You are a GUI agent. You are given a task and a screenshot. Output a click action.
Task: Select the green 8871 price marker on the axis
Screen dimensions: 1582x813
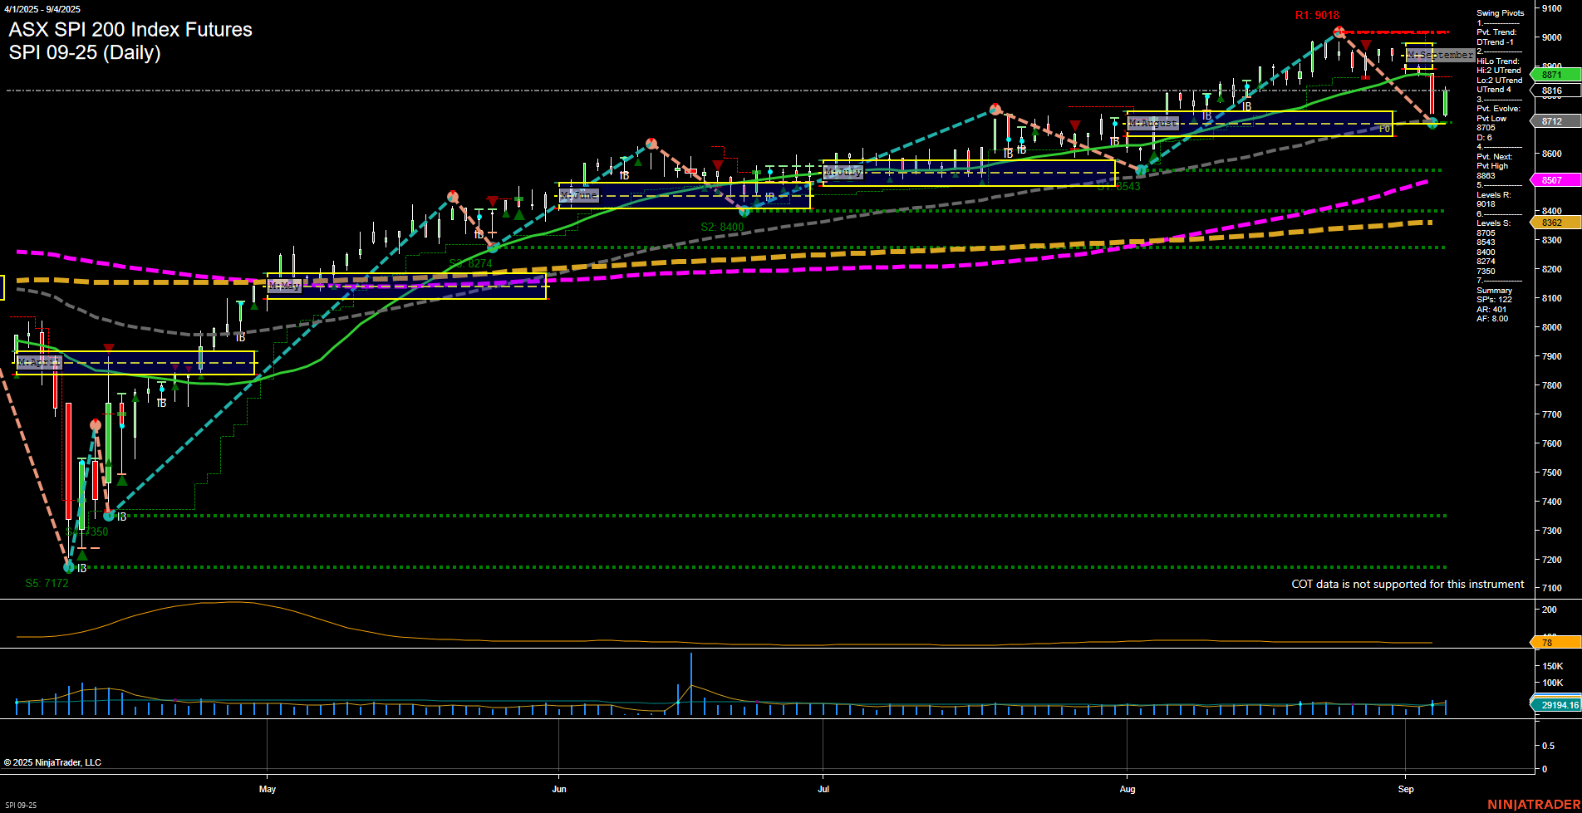pos(1553,75)
